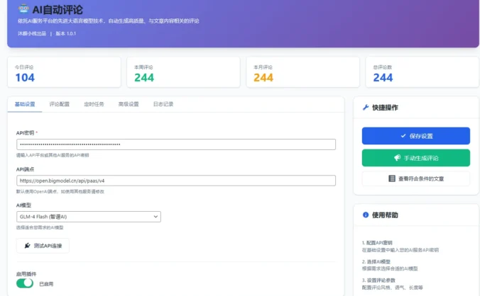Screen dimensions: 480x296
Task: Click the robot logo beside AI自动评论 title
Action: pyautogui.click(x=23, y=9)
